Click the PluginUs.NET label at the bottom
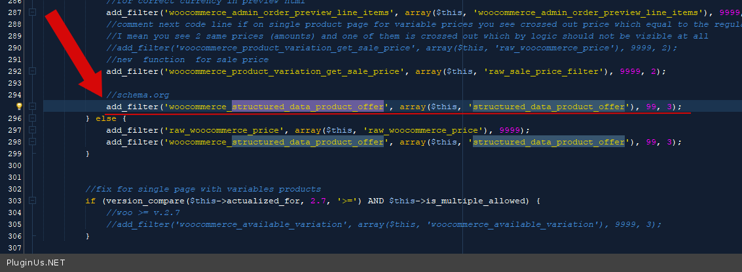The image size is (742, 272). (x=33, y=263)
